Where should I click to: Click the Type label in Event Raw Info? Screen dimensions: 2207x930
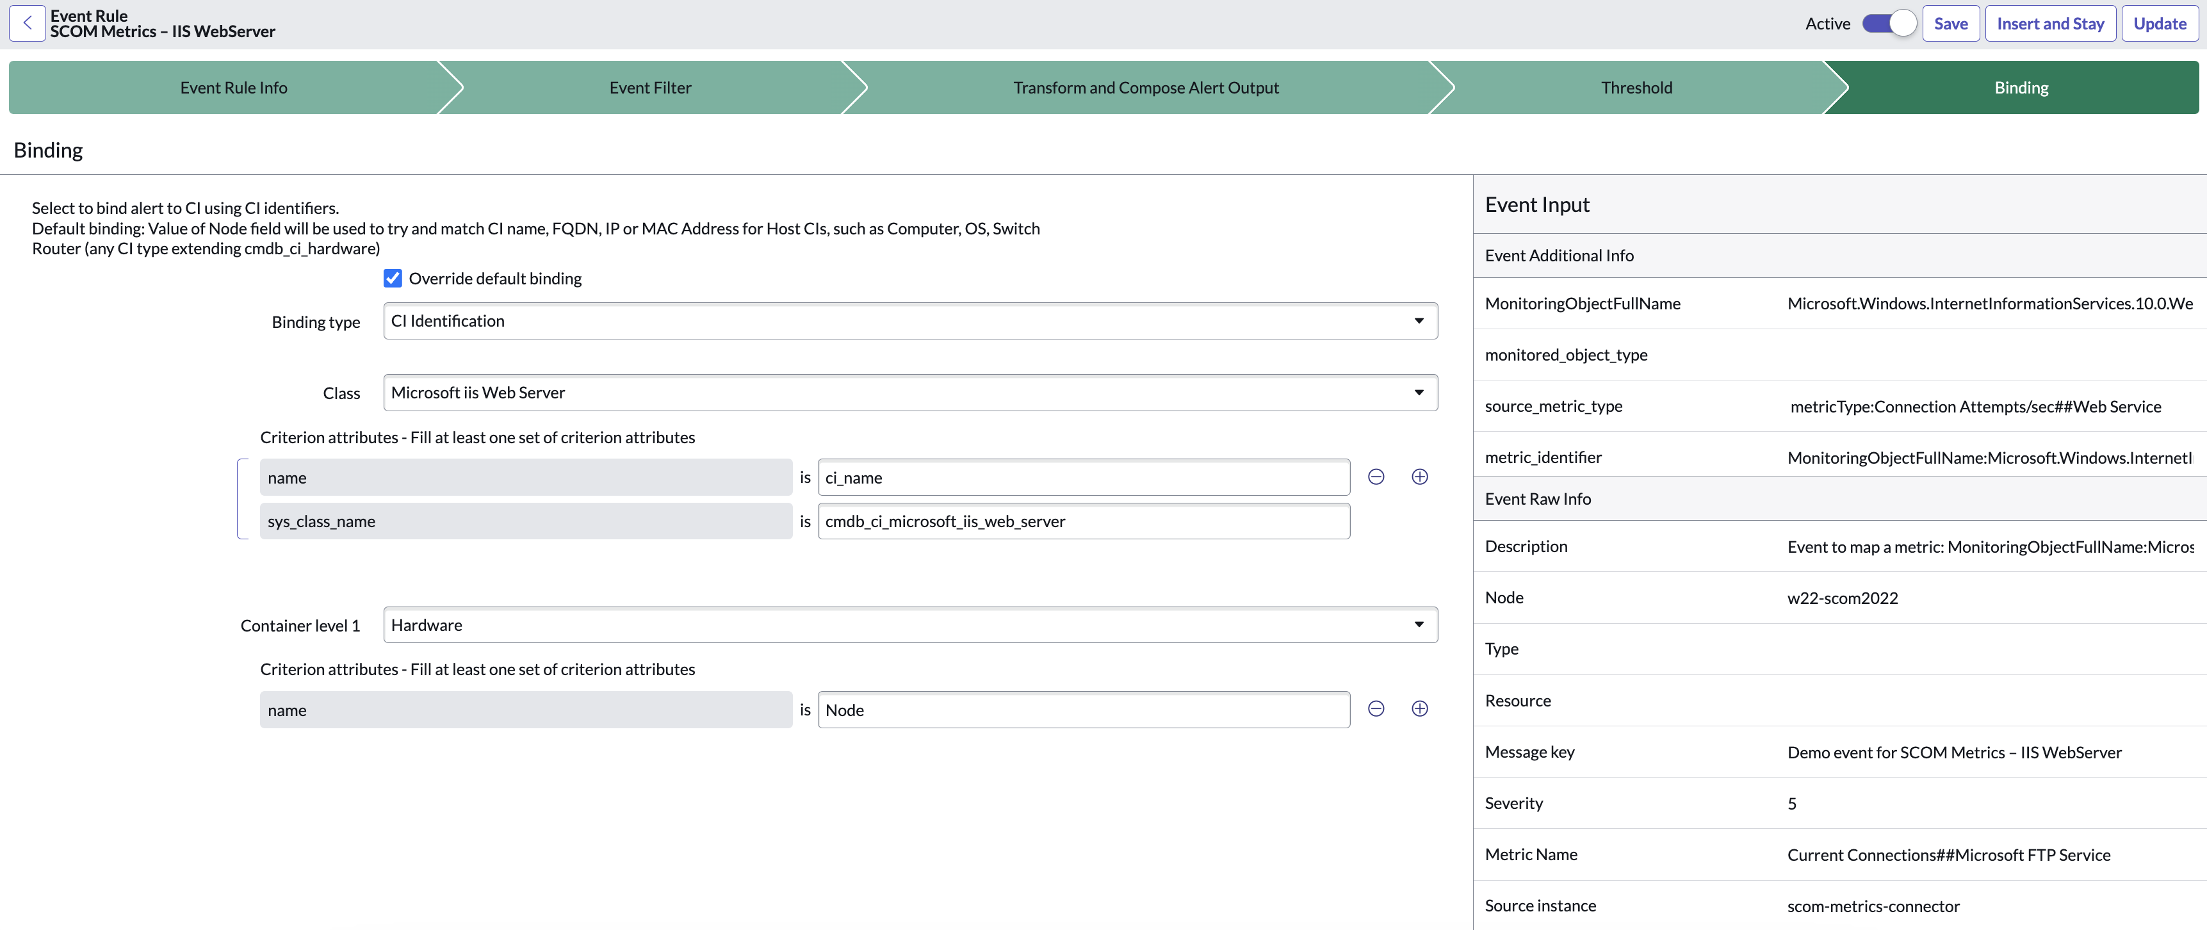click(x=1501, y=649)
